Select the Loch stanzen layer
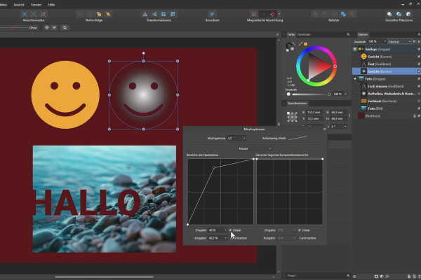The width and height of the screenshot is (421, 280). click(x=386, y=86)
